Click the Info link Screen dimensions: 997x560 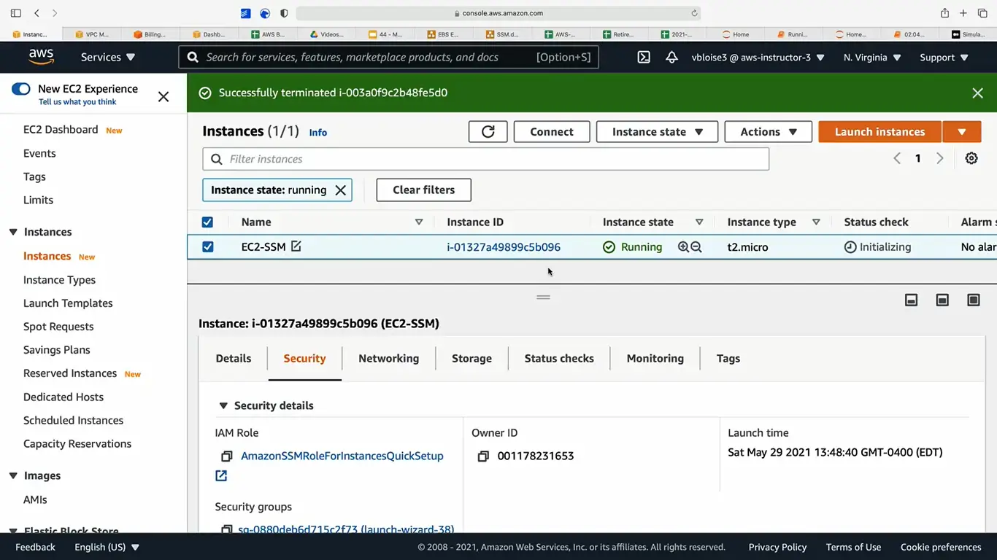click(318, 133)
